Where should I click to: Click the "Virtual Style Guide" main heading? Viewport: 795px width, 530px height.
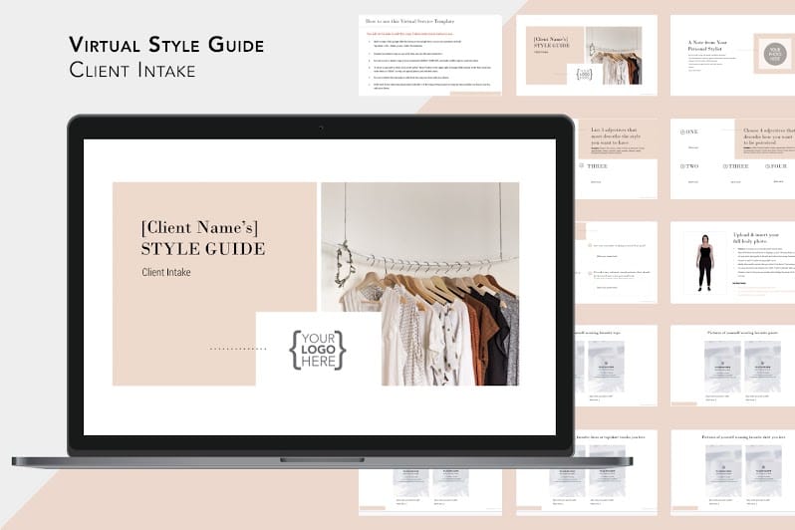click(x=166, y=45)
